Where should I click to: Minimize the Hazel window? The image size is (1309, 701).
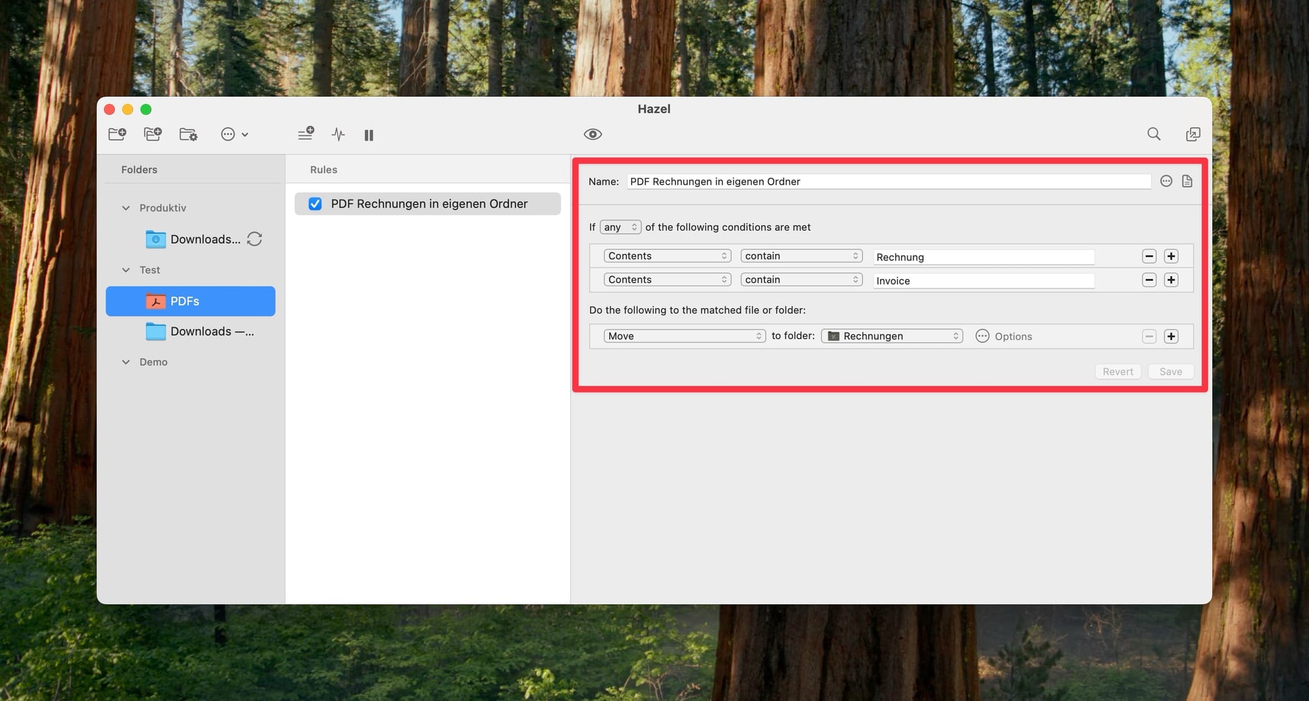tap(128, 109)
